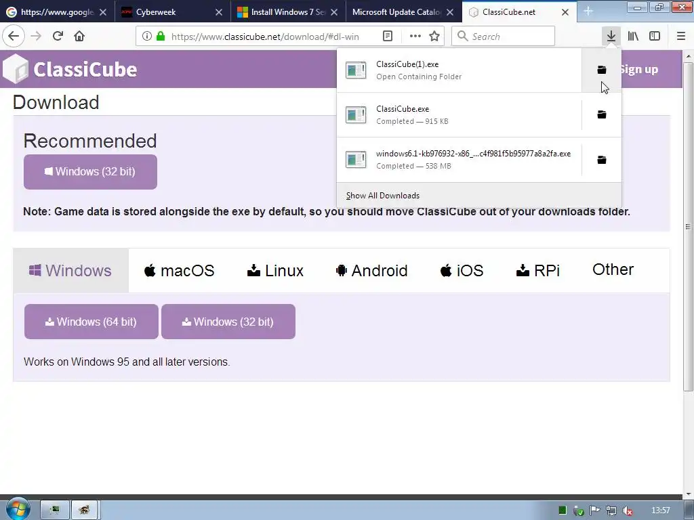Image resolution: width=694 pixels, height=520 pixels.
Task: Open page actions three-dot menu
Action: click(415, 37)
